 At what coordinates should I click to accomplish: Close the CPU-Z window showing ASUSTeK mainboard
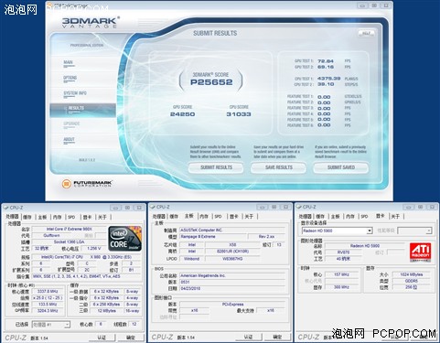[x=285, y=207]
